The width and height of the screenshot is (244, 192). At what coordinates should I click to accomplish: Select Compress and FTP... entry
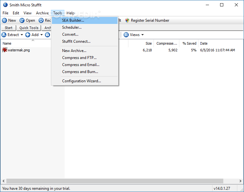tap(85, 58)
